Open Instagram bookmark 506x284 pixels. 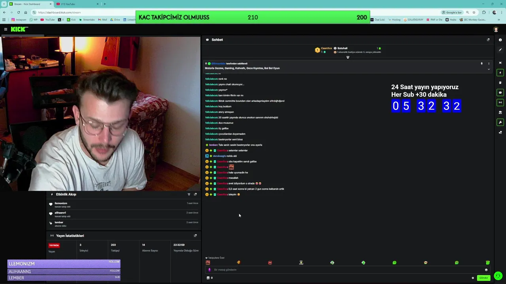coord(19,20)
